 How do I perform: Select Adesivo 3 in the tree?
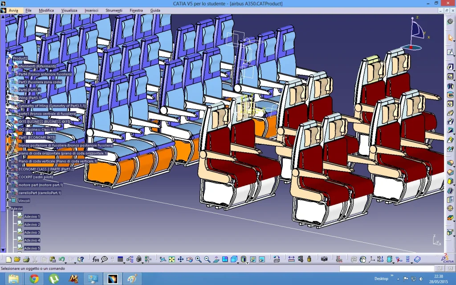click(32, 232)
